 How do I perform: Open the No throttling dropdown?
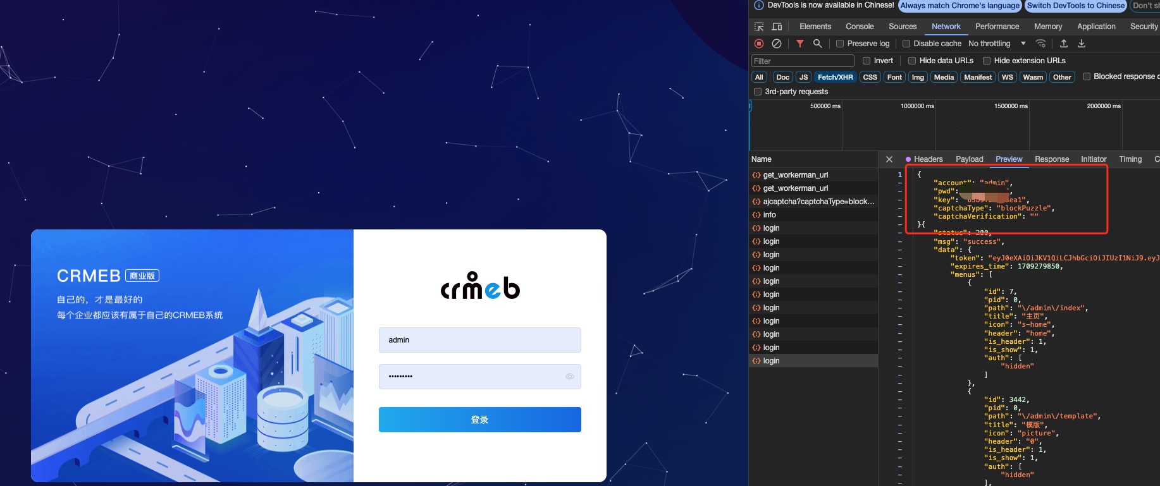tap(997, 44)
